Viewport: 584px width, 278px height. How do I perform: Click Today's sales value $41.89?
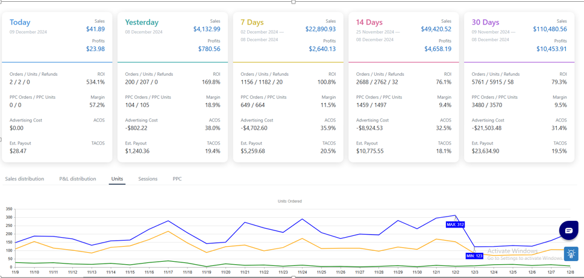click(95, 29)
